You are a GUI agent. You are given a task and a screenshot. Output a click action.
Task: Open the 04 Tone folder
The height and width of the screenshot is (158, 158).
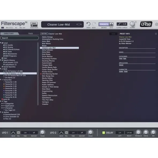click(x=7, y=52)
